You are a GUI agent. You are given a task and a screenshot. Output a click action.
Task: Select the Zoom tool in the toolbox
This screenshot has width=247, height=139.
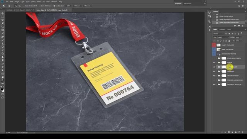pyautogui.click(x=3, y=80)
